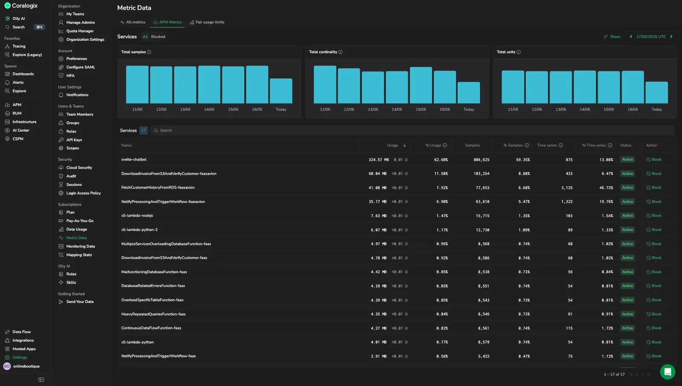Viewport: 682px width, 386px height.
Task: Click info icon beside Total units
Action: (x=518, y=52)
